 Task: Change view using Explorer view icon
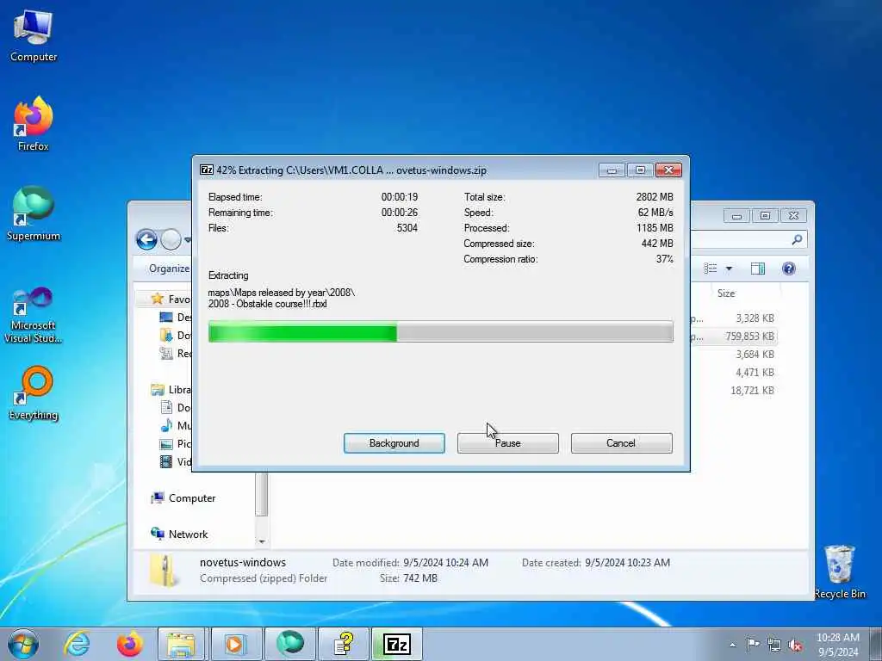click(x=711, y=269)
